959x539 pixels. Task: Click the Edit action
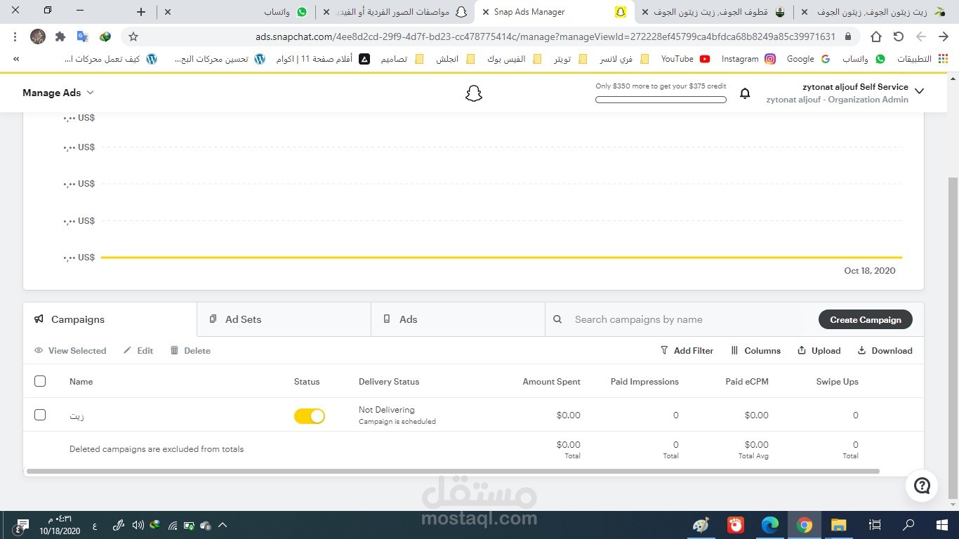click(138, 350)
